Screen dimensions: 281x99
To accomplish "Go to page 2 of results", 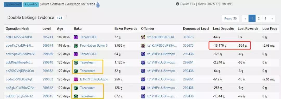I will tap(259, 18).
